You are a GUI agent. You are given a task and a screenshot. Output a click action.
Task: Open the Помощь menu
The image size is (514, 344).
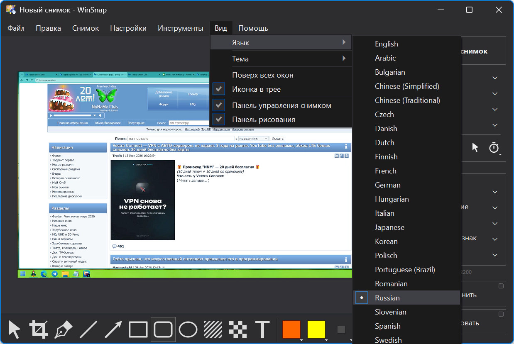tap(253, 28)
